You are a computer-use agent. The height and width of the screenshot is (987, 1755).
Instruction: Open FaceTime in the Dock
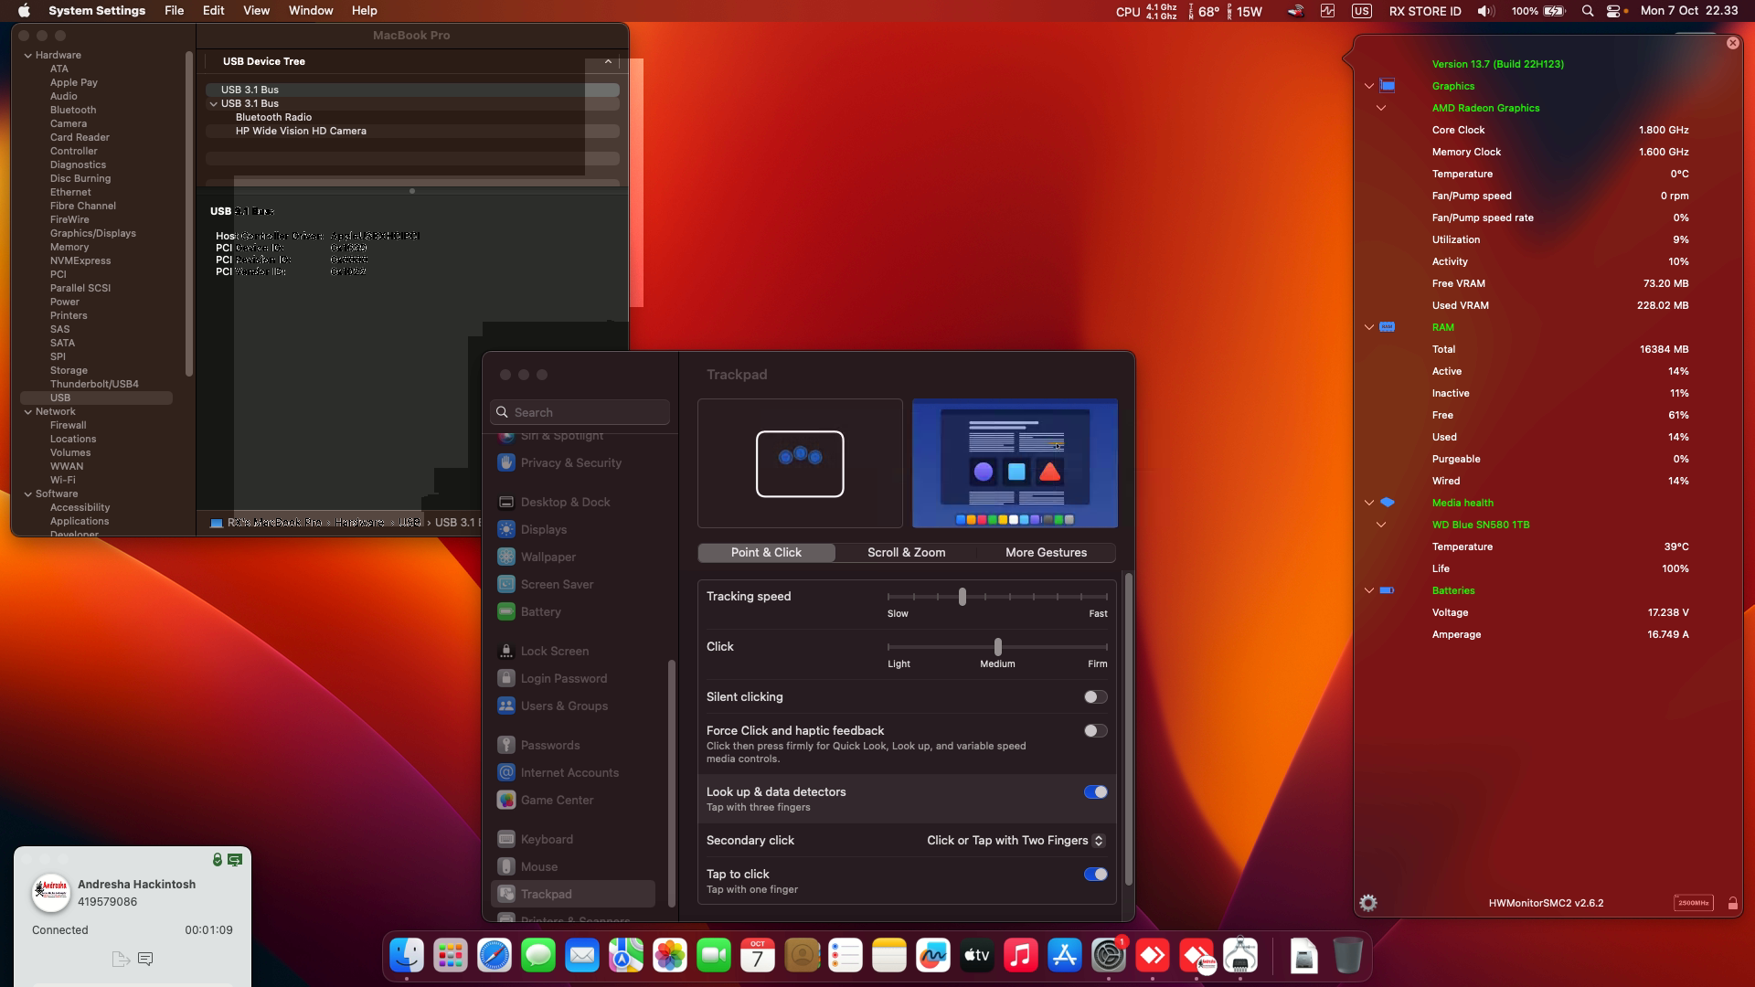coord(714,956)
